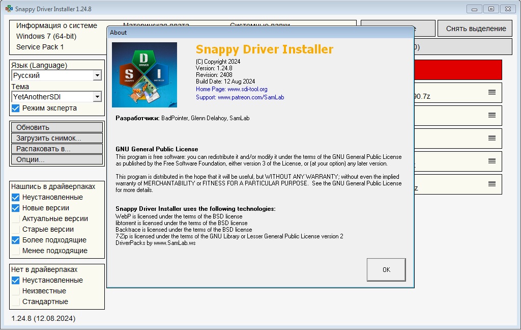Select Распаковать в... item
The width and height of the screenshot is (521, 330).
pyautogui.click(x=57, y=149)
